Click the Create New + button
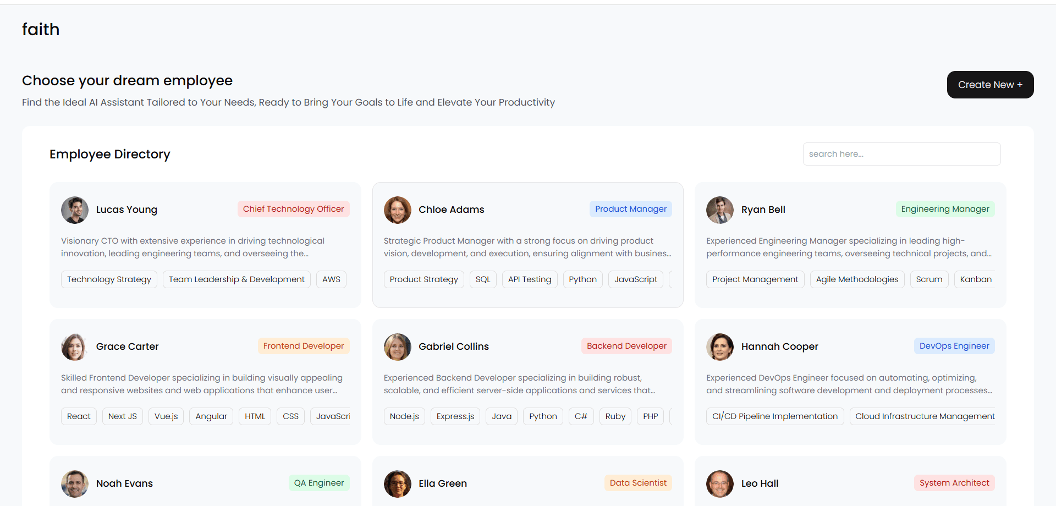The height and width of the screenshot is (506, 1056). (990, 85)
